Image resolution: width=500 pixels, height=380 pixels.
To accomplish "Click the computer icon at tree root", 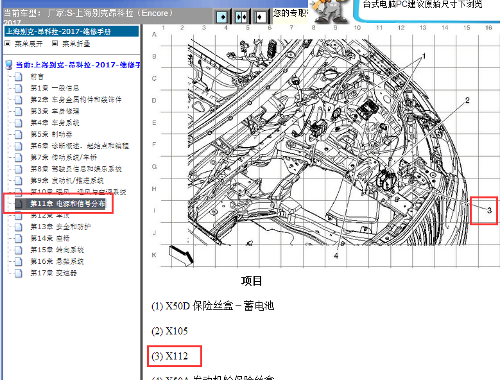I will pos(9,65).
